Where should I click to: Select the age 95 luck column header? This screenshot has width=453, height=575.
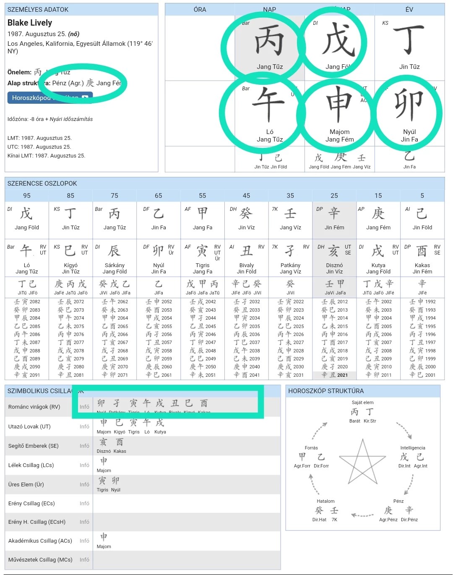tap(27, 196)
